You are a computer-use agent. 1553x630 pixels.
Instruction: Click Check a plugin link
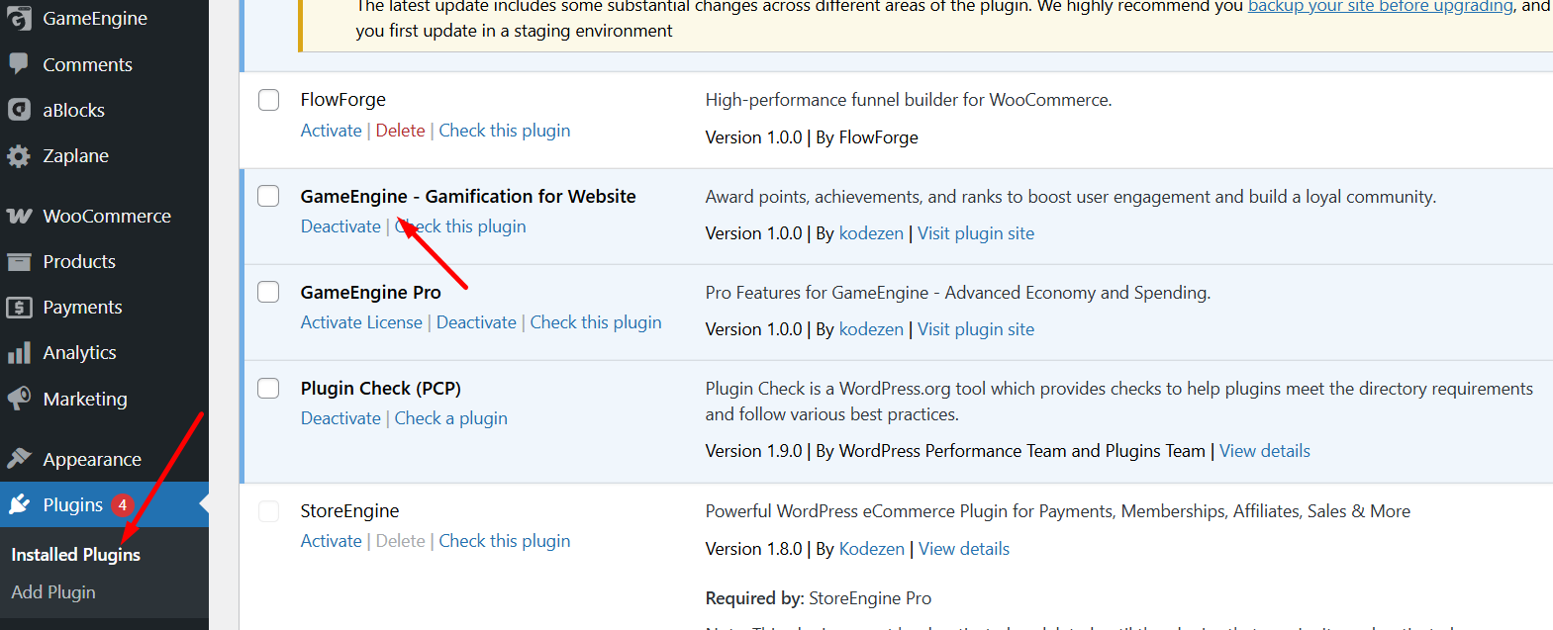coord(450,418)
